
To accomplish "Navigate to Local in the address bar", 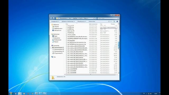I will tap(81, 18).
